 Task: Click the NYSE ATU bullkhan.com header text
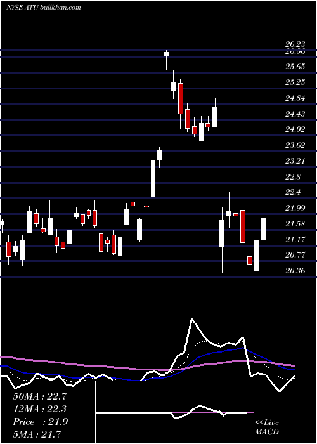[44, 8]
